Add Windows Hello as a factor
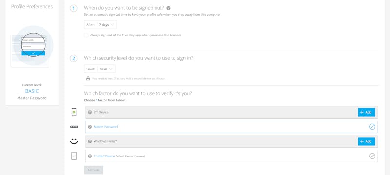Screen dimensions: 390x175 pos(367,141)
